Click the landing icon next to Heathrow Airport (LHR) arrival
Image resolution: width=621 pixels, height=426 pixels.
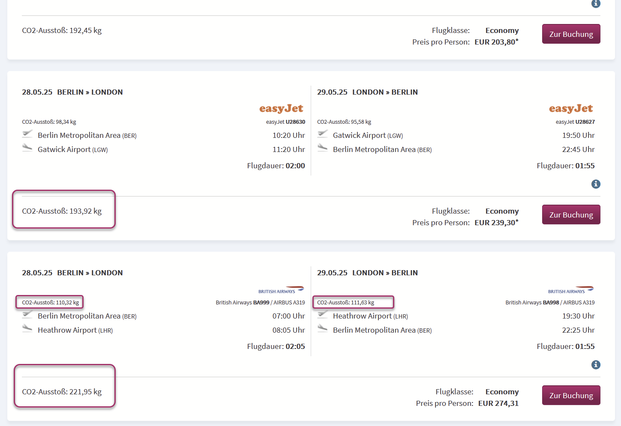point(27,329)
